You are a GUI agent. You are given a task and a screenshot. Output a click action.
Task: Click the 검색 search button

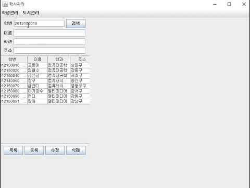[x=76, y=23]
